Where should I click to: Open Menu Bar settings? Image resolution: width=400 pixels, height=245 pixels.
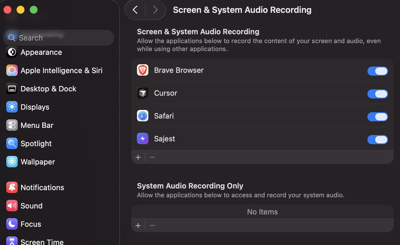(37, 125)
